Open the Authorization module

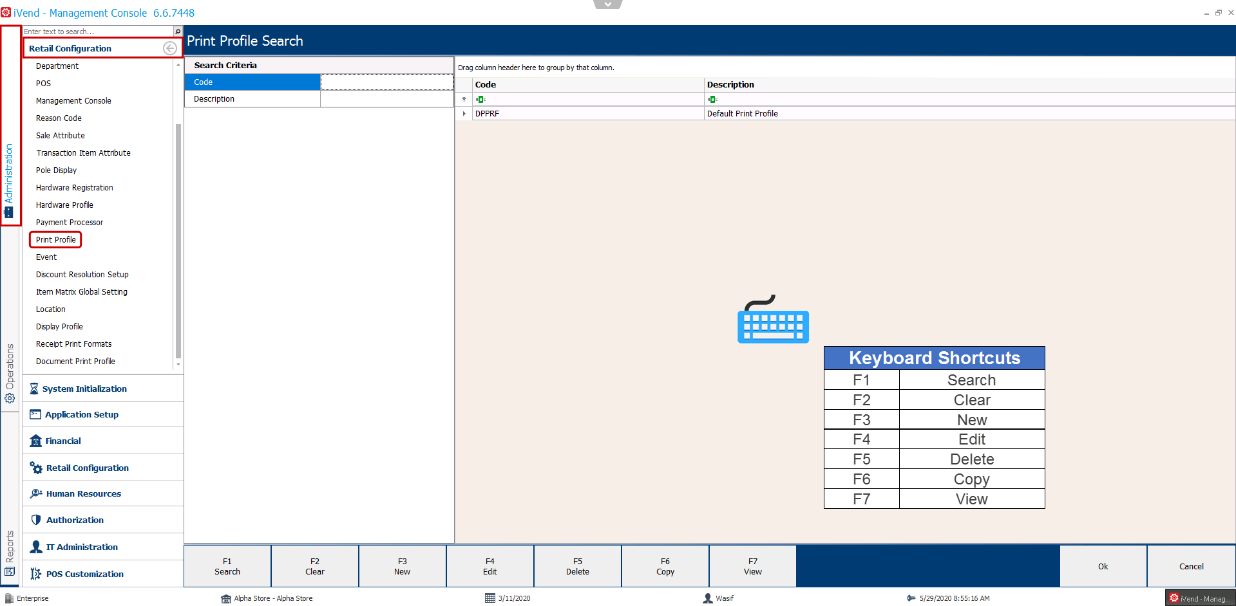103,520
